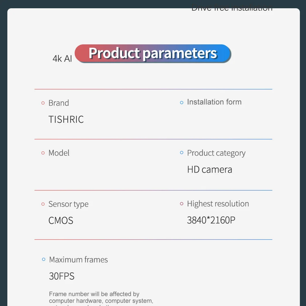Click the red bullet next to Sensor type
The width and height of the screenshot is (306, 306).
coord(43,204)
